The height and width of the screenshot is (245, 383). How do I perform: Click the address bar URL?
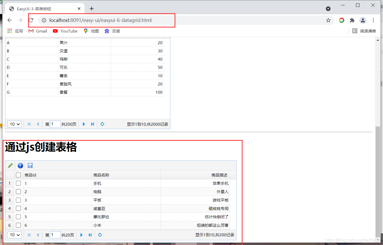pos(101,20)
